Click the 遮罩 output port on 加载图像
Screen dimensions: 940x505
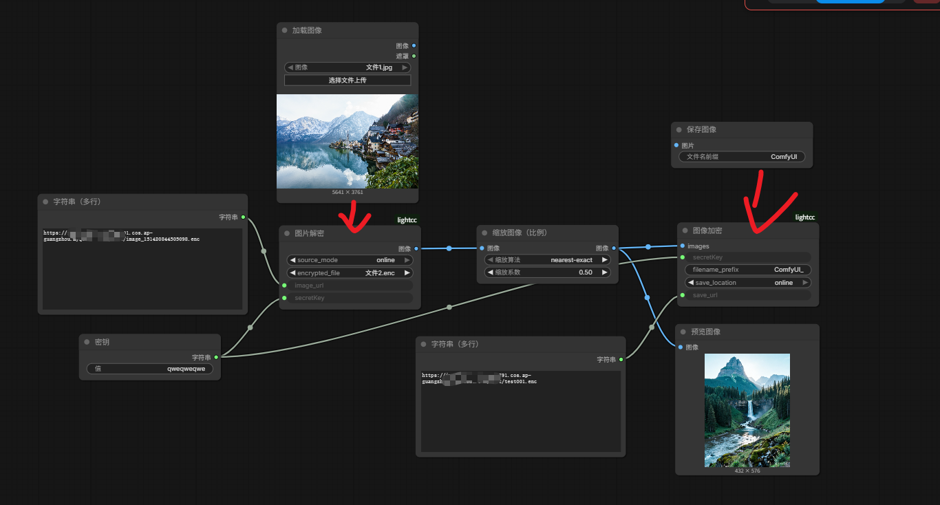tap(414, 56)
